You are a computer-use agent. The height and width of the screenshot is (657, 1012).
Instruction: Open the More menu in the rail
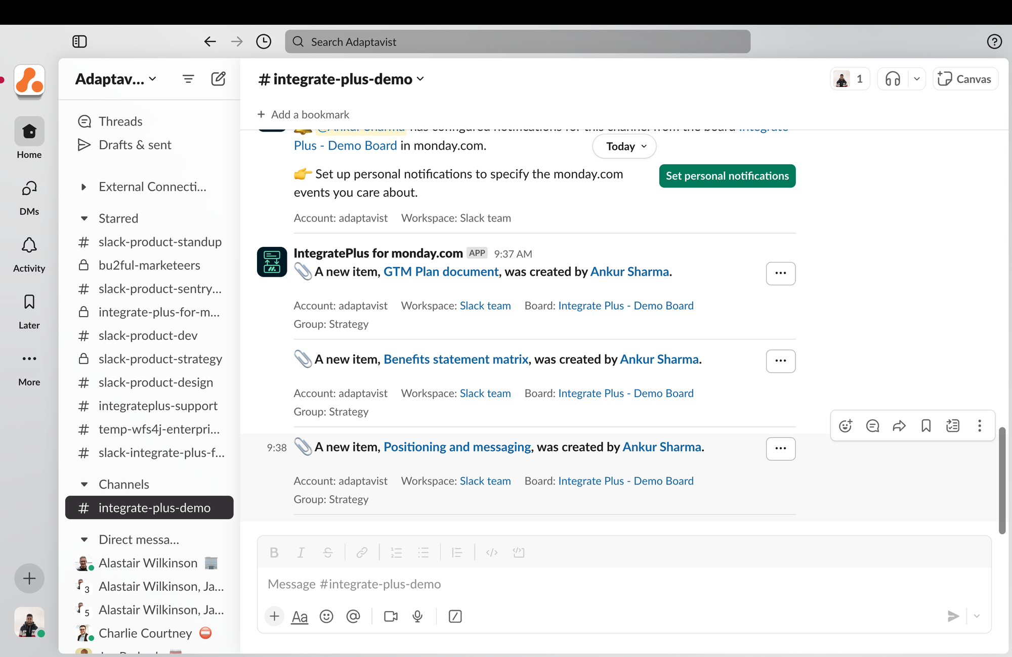(x=29, y=368)
